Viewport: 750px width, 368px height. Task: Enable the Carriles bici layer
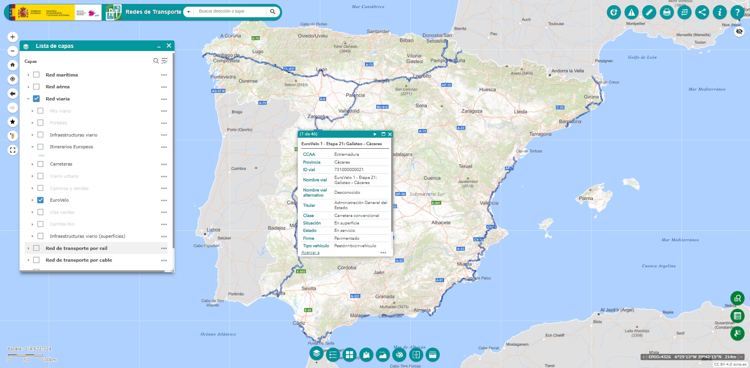[x=40, y=224]
